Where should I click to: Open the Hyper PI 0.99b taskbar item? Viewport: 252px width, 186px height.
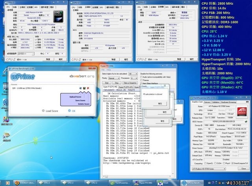144,183
